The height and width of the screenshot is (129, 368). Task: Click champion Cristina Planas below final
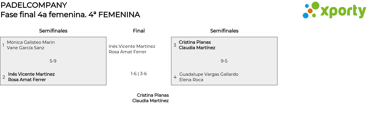[x=153, y=95]
